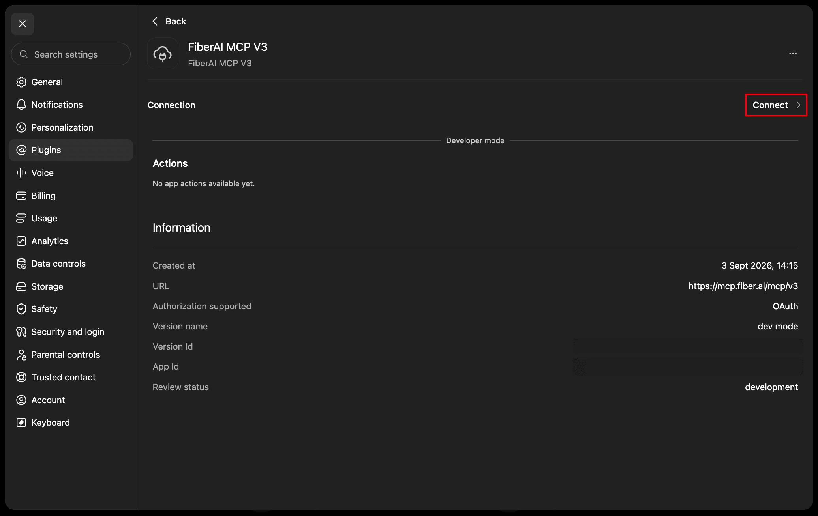This screenshot has width=818, height=516.
Task: Close the settings panel with X
Action: pyautogui.click(x=23, y=24)
